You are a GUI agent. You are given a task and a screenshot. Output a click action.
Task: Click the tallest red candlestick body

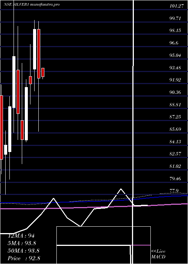[x=2, y=127]
